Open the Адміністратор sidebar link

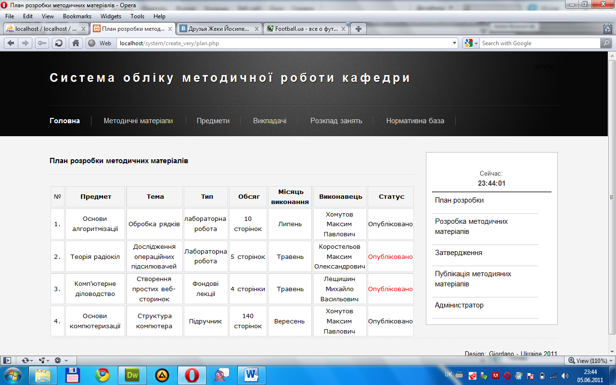coord(459,305)
